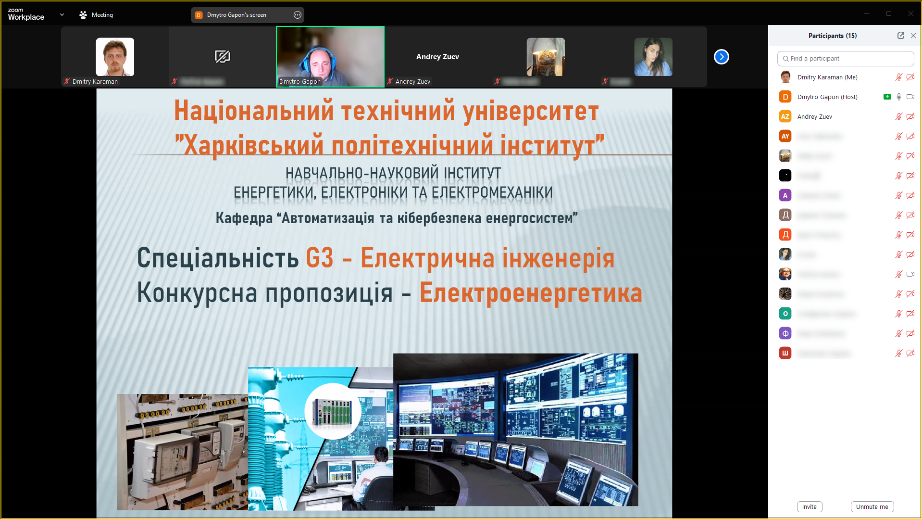Screen dimensions: 922x519
Task: Select the cat picture video tile
Action: 546,57
